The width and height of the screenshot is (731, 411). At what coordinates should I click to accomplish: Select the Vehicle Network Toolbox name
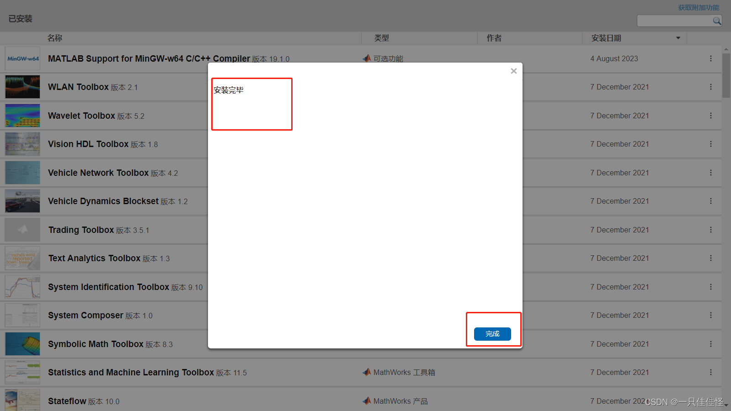[x=98, y=173]
